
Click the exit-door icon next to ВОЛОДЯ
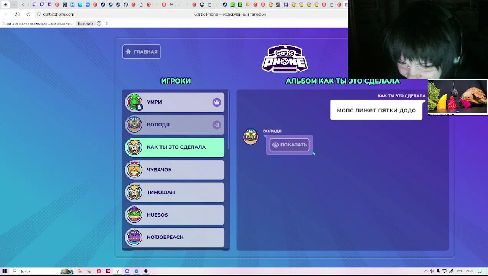pyautogui.click(x=217, y=125)
